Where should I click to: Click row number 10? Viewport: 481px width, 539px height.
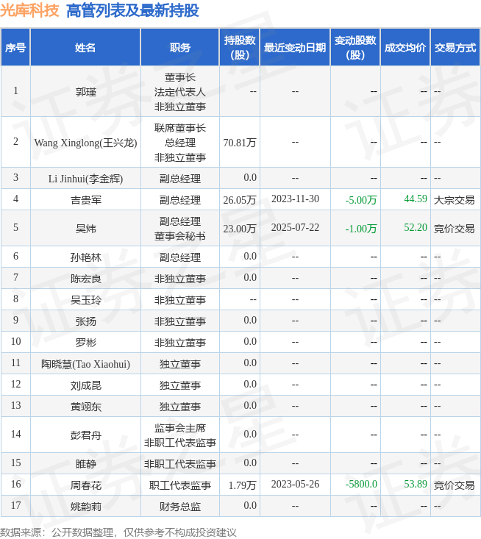click(16, 341)
